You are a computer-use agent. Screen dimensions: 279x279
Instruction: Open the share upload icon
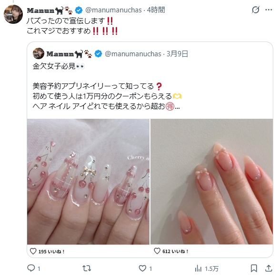pyautogui.click(x=269, y=268)
